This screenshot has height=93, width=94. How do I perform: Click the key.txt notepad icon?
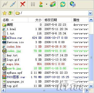pyautogui.click(x=4, y=55)
